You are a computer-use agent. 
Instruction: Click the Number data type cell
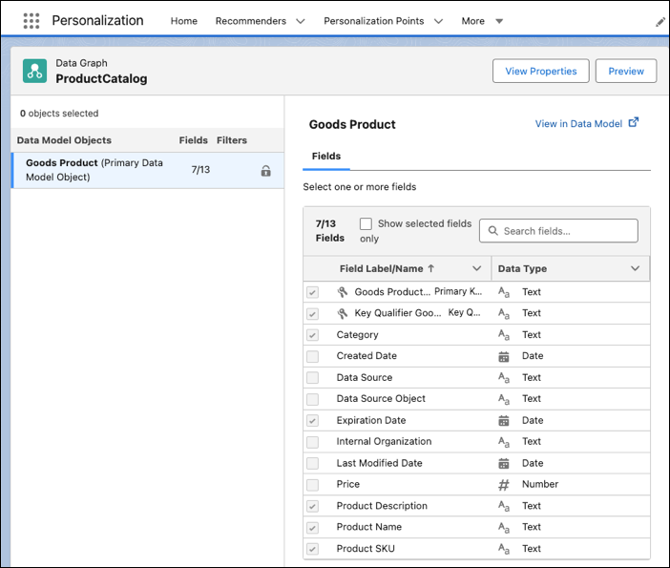pos(540,484)
